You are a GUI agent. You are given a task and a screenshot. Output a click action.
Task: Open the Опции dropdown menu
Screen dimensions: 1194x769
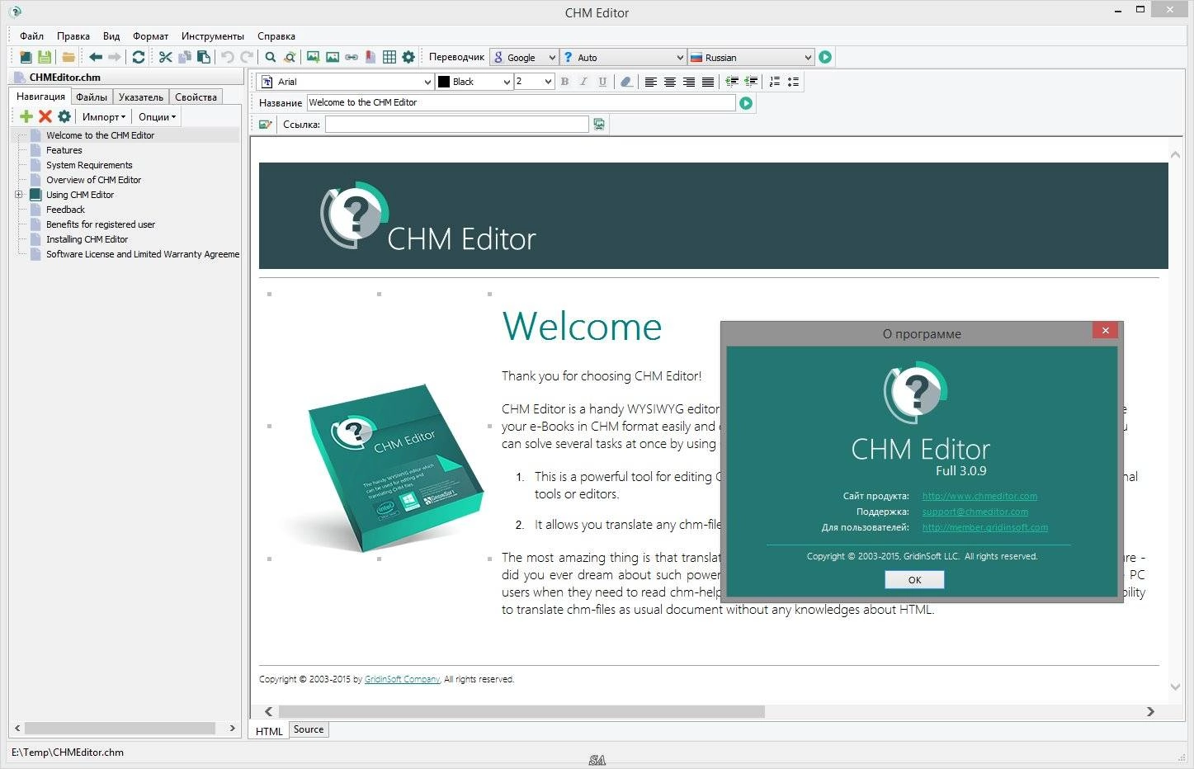click(x=157, y=117)
